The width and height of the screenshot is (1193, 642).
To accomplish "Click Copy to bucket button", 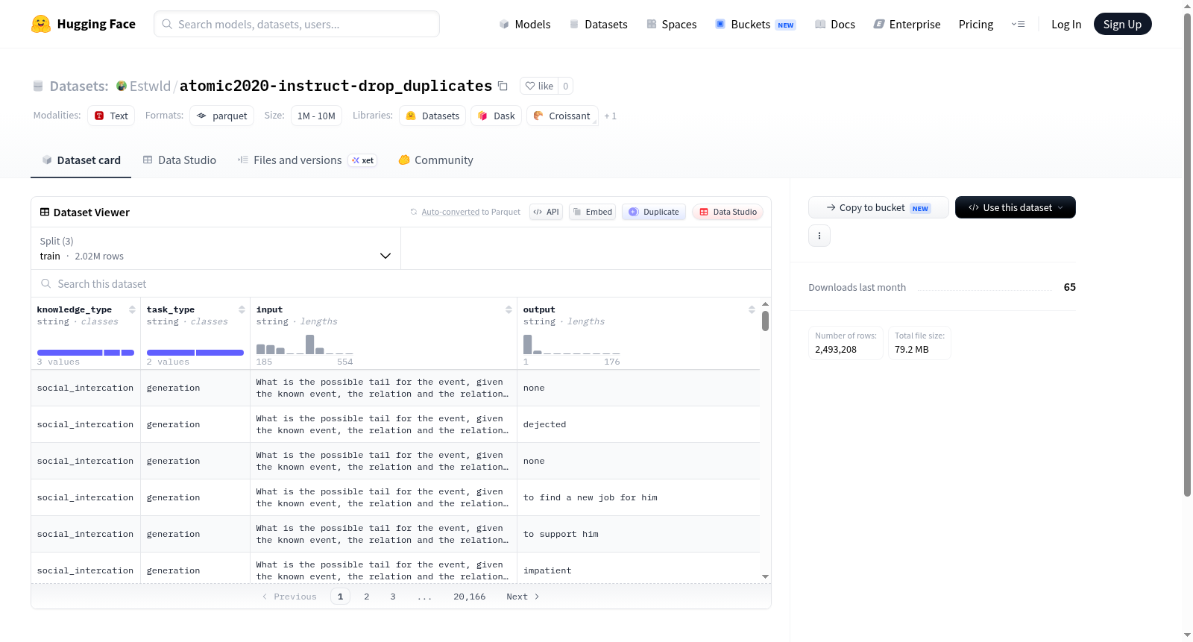I will click(878, 207).
